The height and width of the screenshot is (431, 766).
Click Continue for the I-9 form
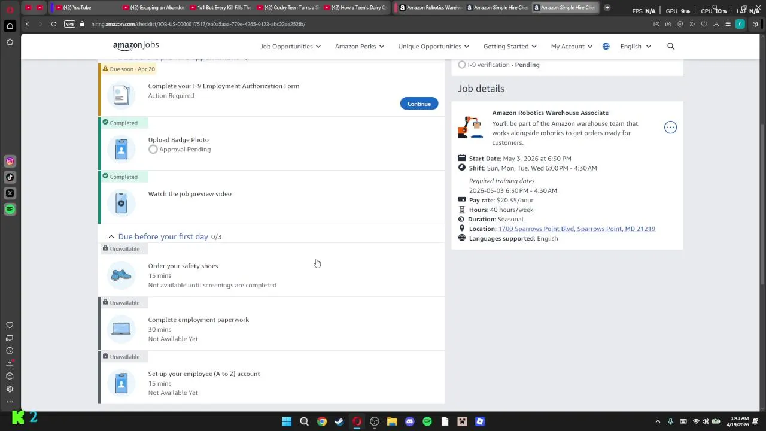click(419, 104)
